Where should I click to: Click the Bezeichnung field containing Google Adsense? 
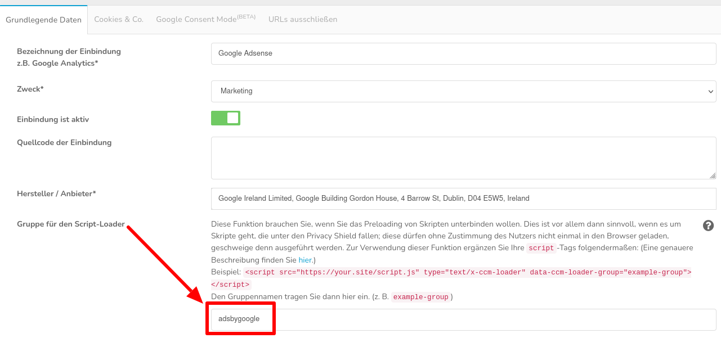click(x=463, y=54)
